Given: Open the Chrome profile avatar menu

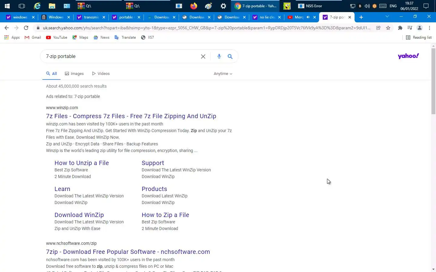Looking at the screenshot, I should click(420, 28).
